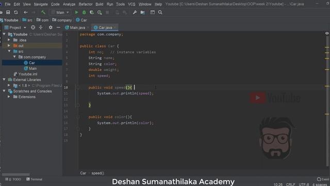Click the company breadcrumb in navigation bar
This screenshot has height=186, width=330.
tap(64, 20)
